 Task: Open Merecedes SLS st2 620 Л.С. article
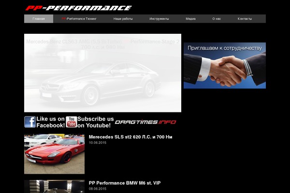click(130, 137)
